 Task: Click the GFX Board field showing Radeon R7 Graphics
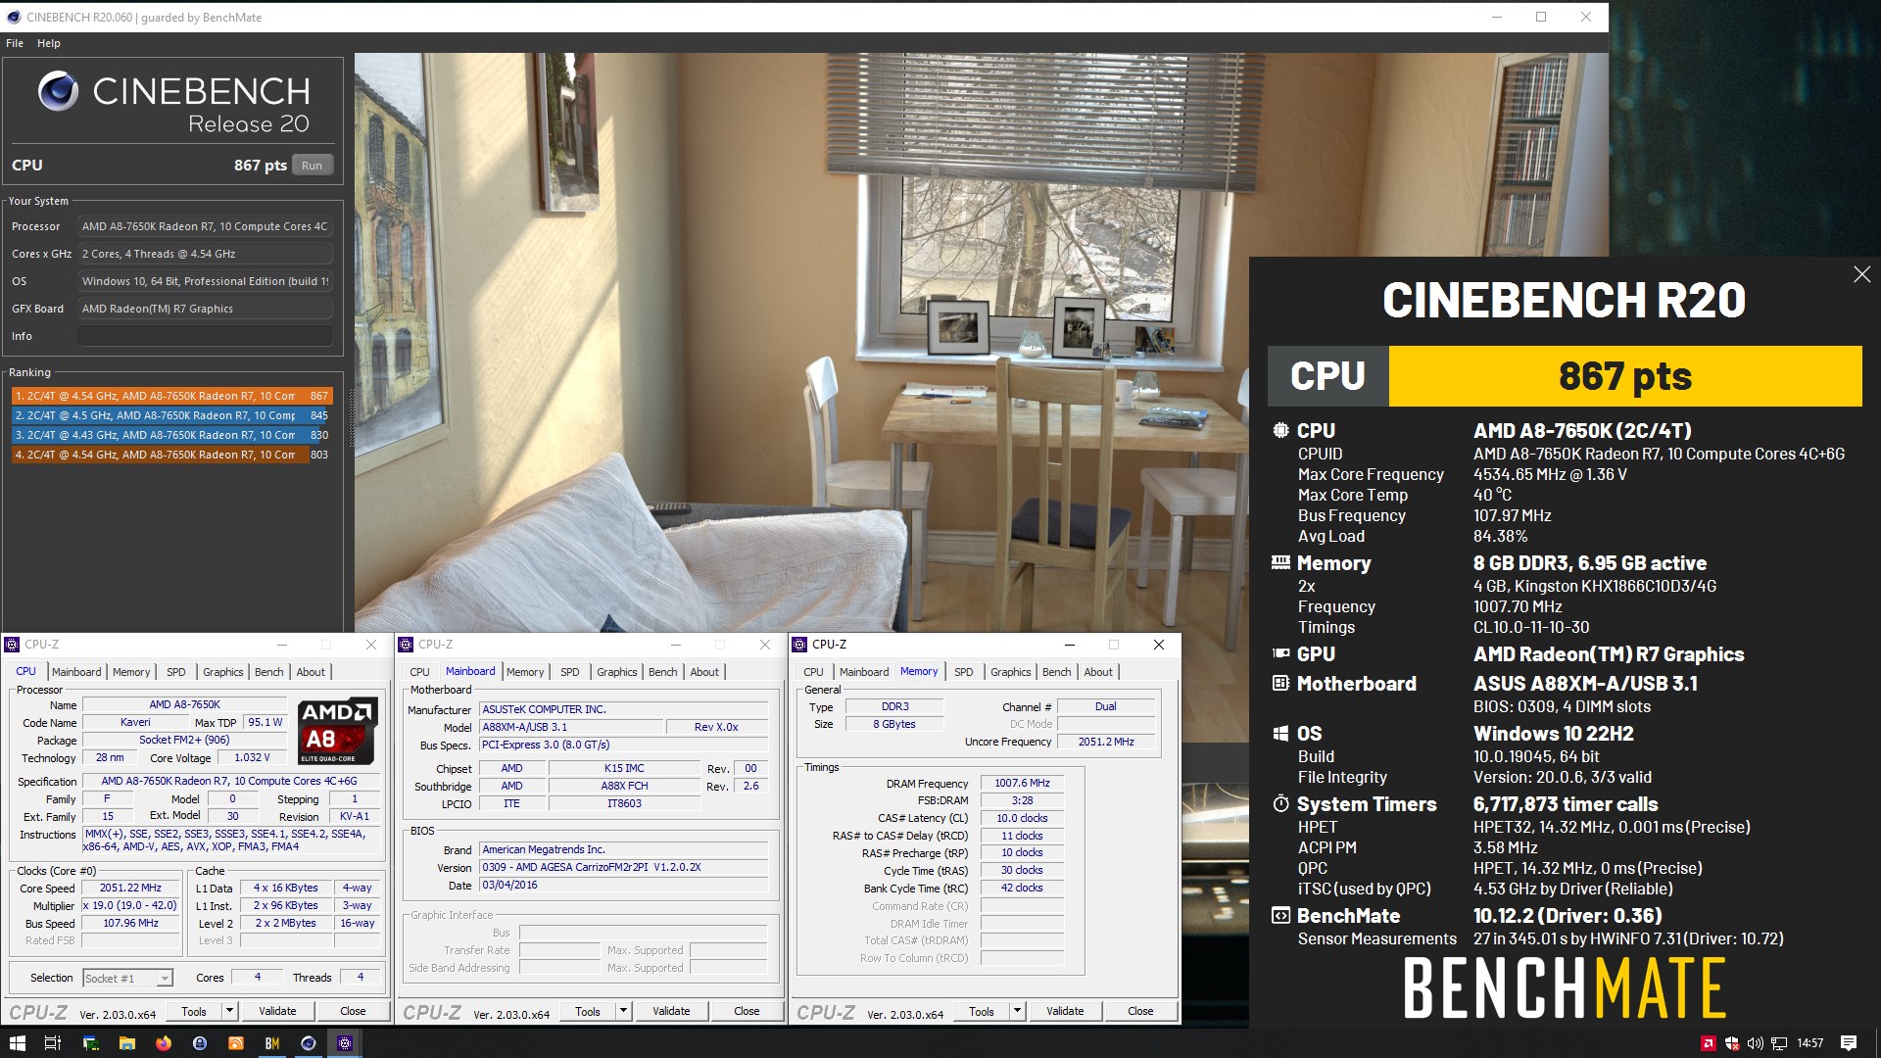click(205, 309)
